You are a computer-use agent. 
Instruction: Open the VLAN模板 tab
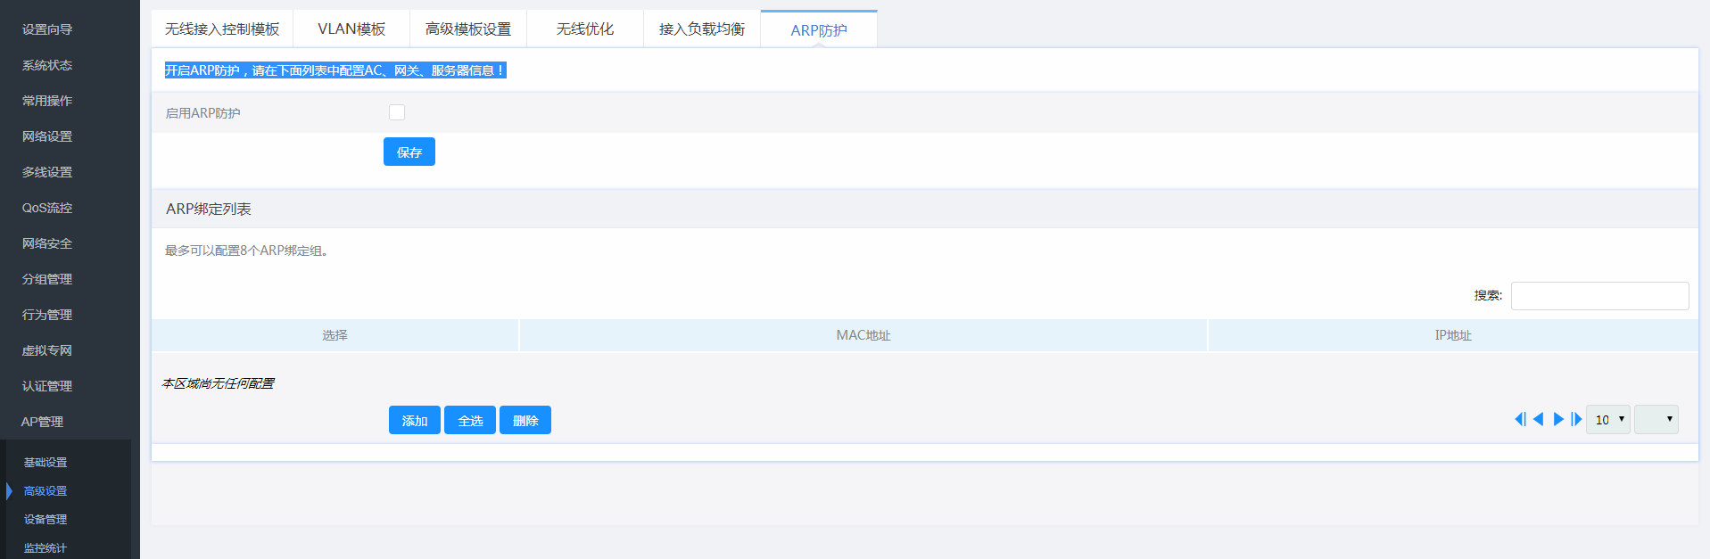click(351, 29)
